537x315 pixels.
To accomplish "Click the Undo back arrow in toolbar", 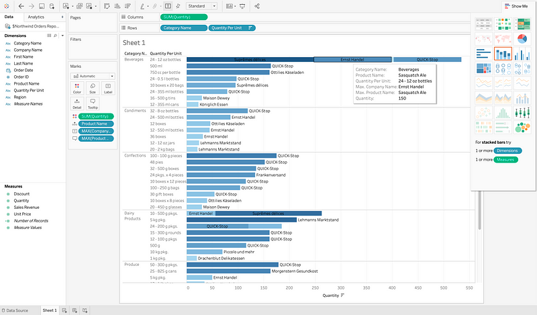I will click(x=21, y=6).
